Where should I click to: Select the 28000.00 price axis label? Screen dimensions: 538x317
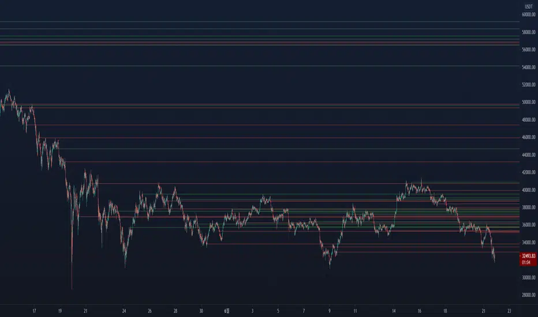528,295
